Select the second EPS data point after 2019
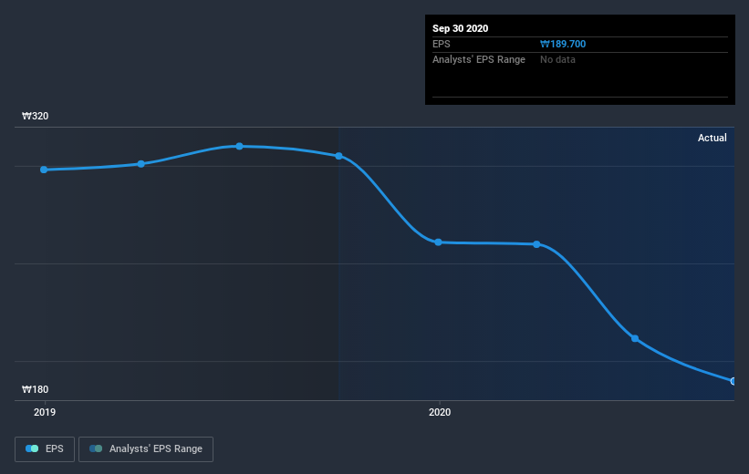Image resolution: width=749 pixels, height=474 pixels. (140, 164)
